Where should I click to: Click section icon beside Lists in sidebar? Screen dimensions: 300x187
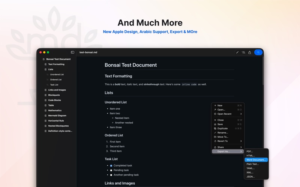coord(45,70)
